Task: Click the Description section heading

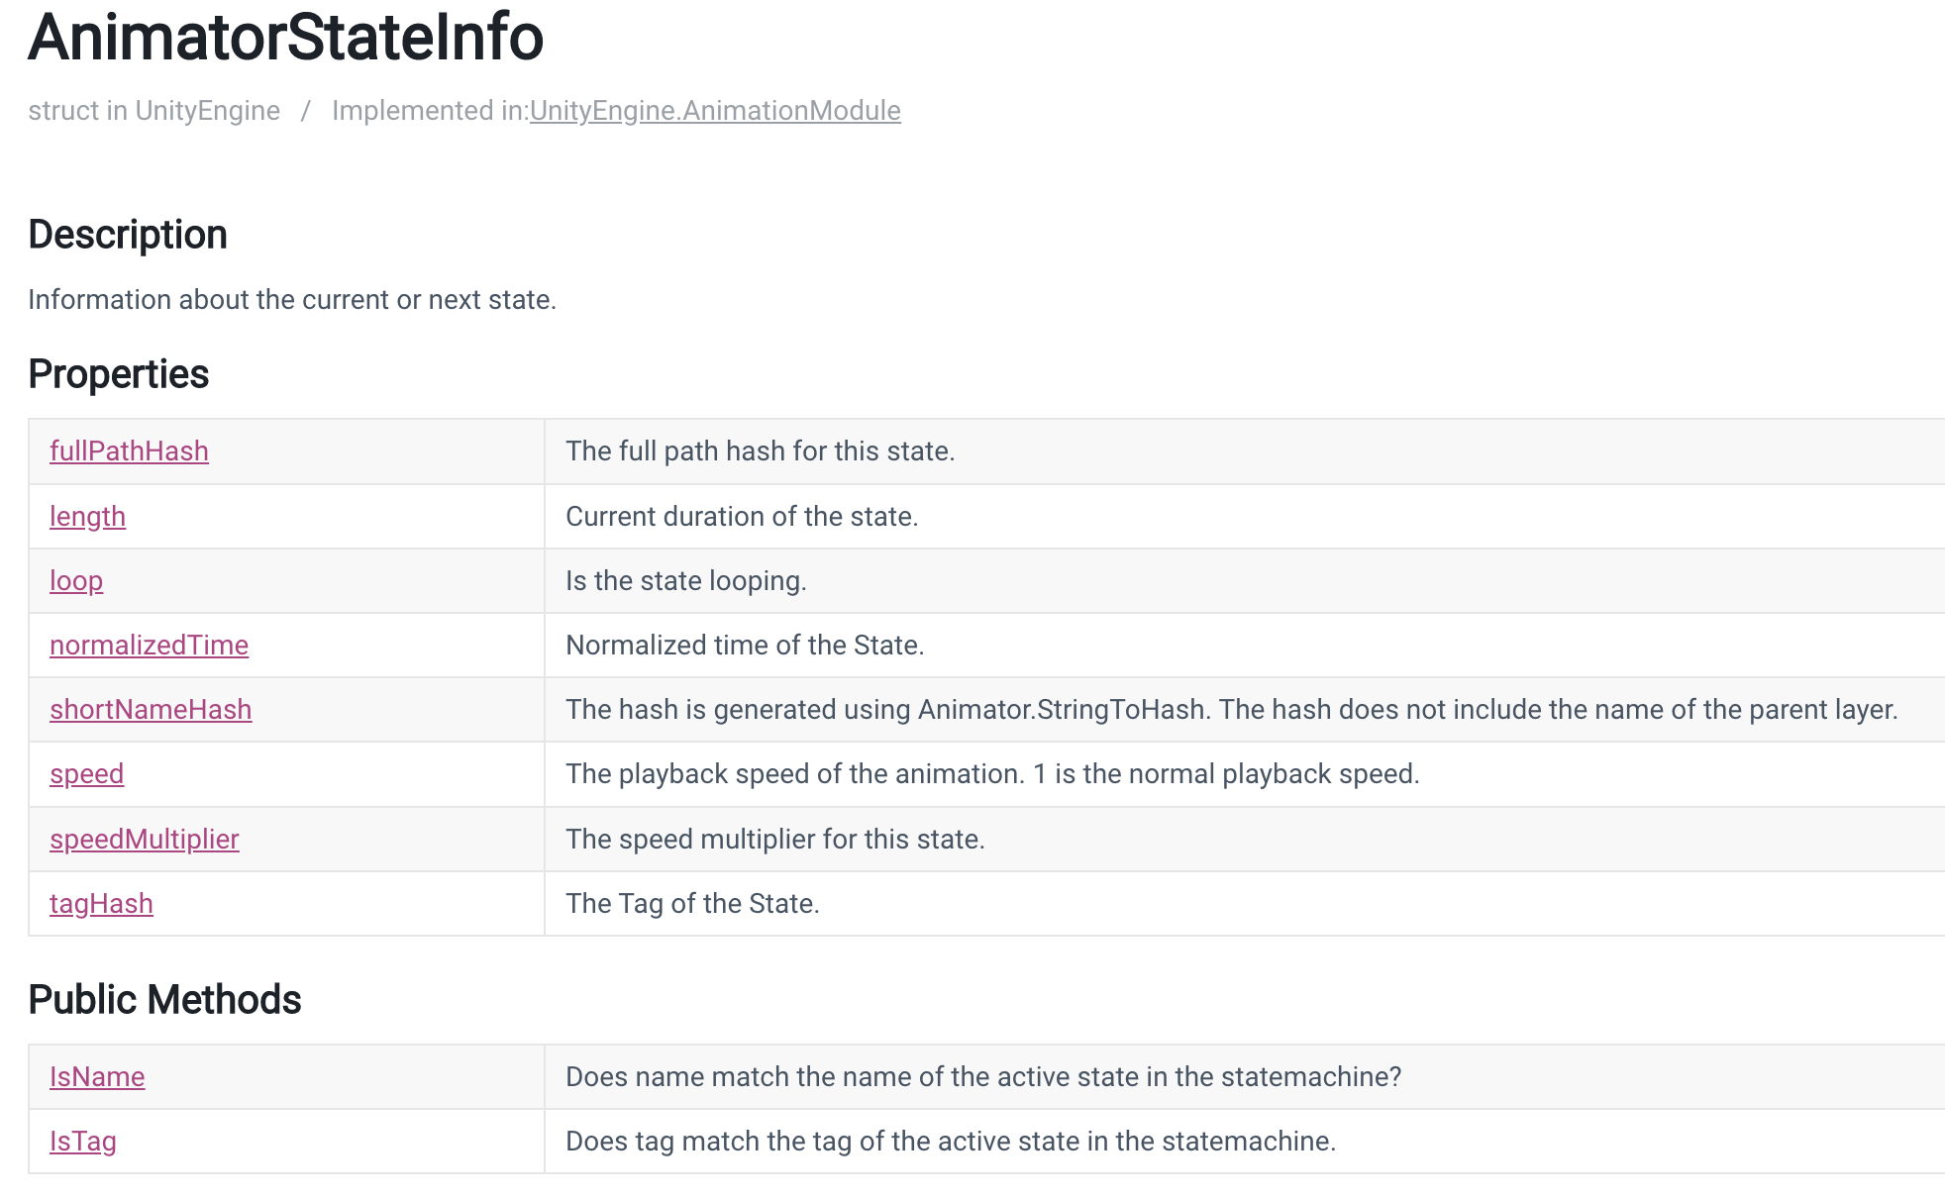Action: point(128,235)
